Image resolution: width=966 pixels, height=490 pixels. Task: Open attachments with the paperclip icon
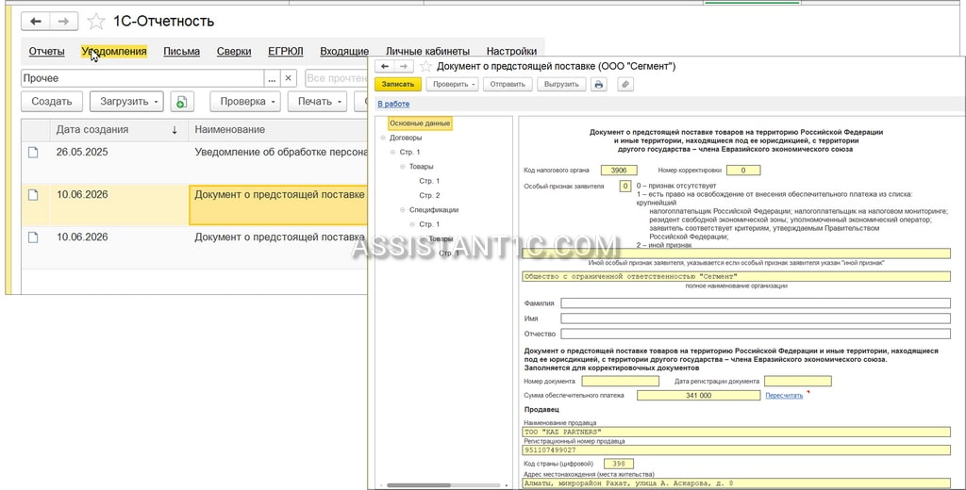(x=625, y=84)
